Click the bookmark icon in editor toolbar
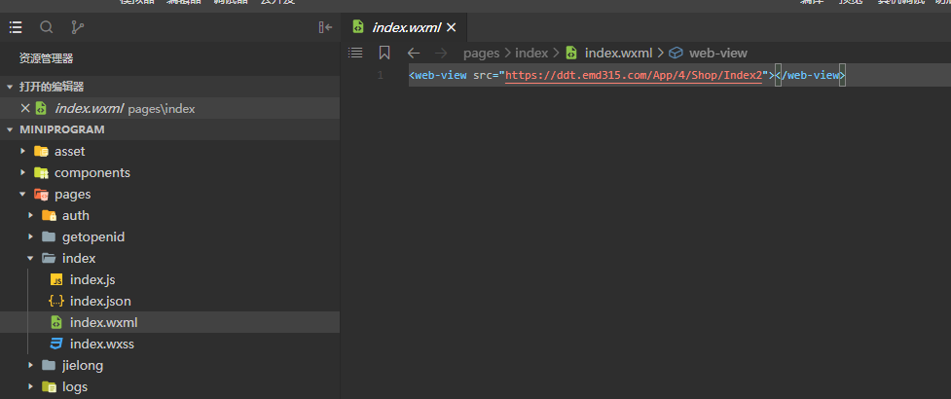 click(384, 53)
